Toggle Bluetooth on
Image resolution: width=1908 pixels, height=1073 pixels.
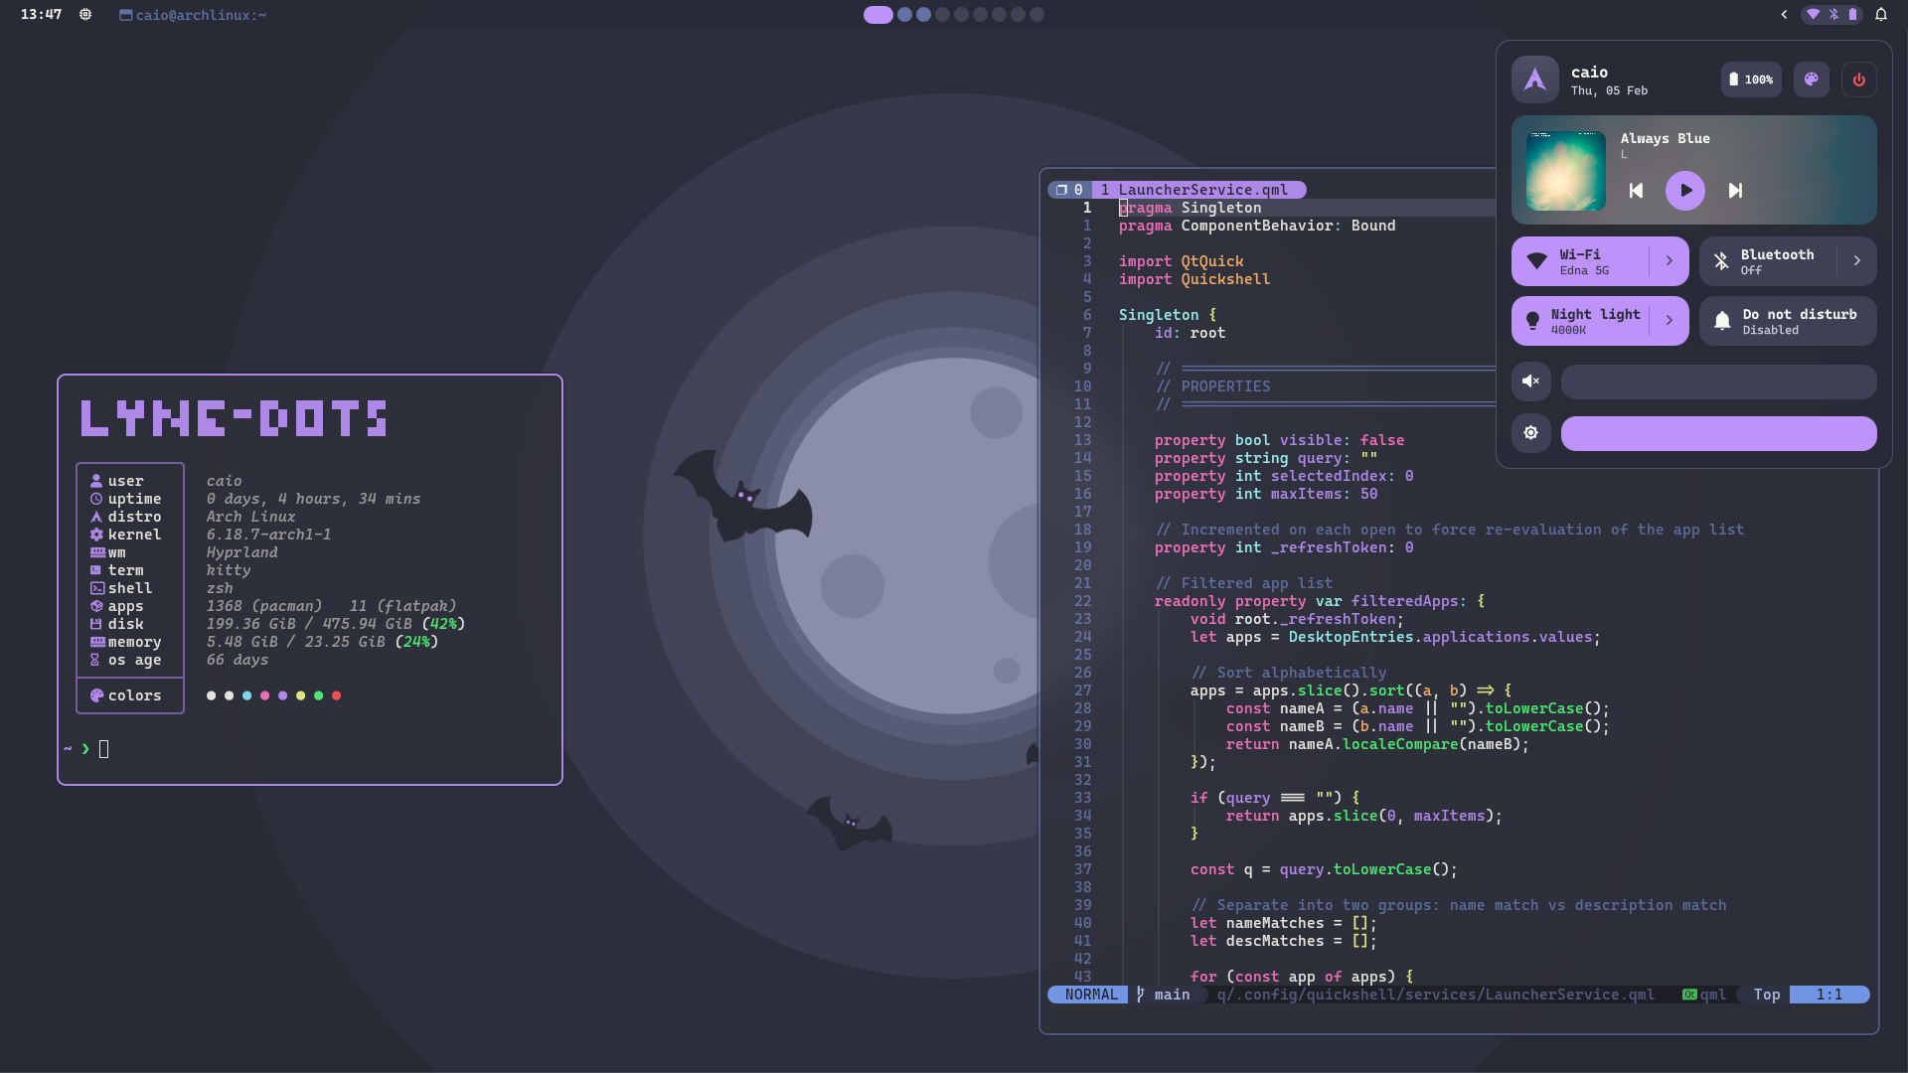(x=1768, y=261)
